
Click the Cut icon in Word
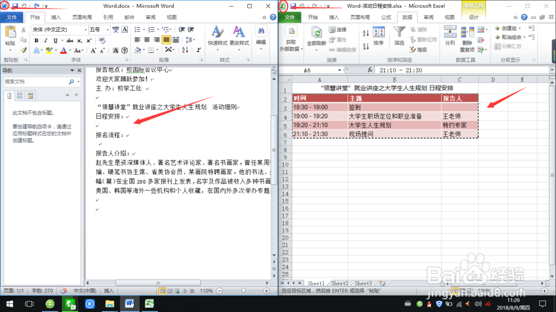pyautogui.click(x=23, y=30)
